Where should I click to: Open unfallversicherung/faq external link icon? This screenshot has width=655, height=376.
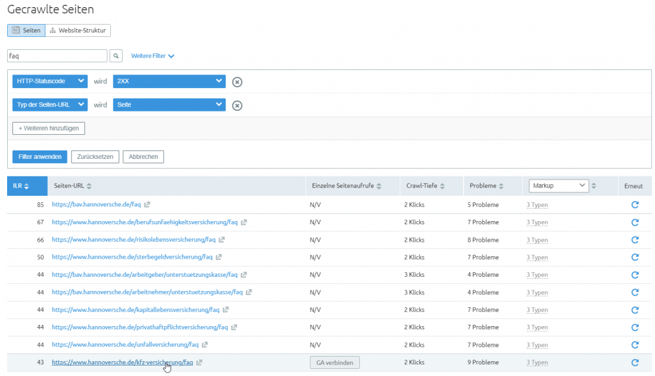pos(205,345)
